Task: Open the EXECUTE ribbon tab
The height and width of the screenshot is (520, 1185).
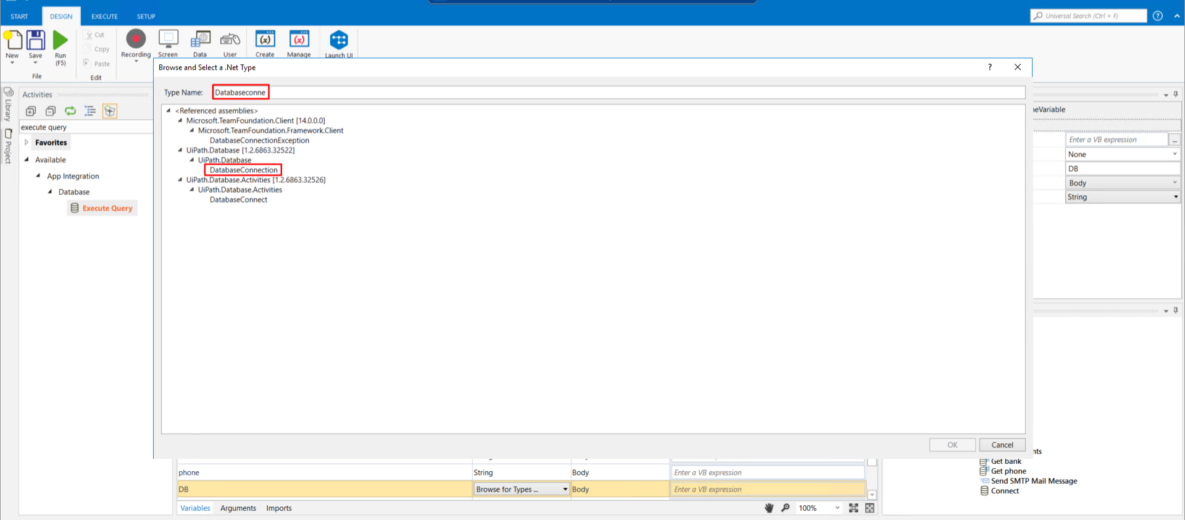Action: click(x=104, y=17)
